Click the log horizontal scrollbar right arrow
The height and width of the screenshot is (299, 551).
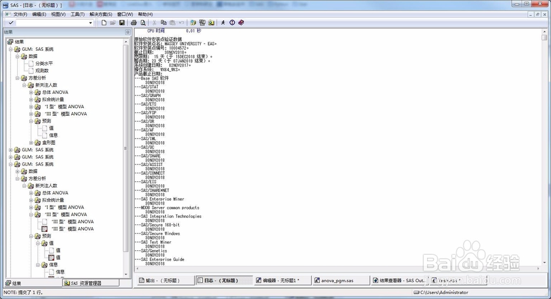538,269
